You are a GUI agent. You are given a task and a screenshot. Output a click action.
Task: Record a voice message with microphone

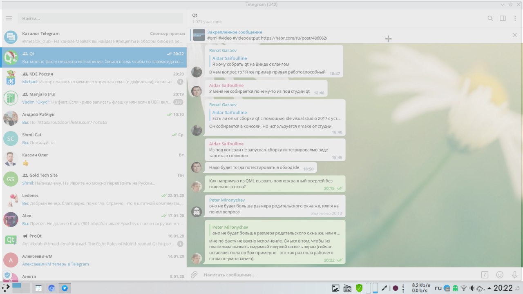point(515,275)
